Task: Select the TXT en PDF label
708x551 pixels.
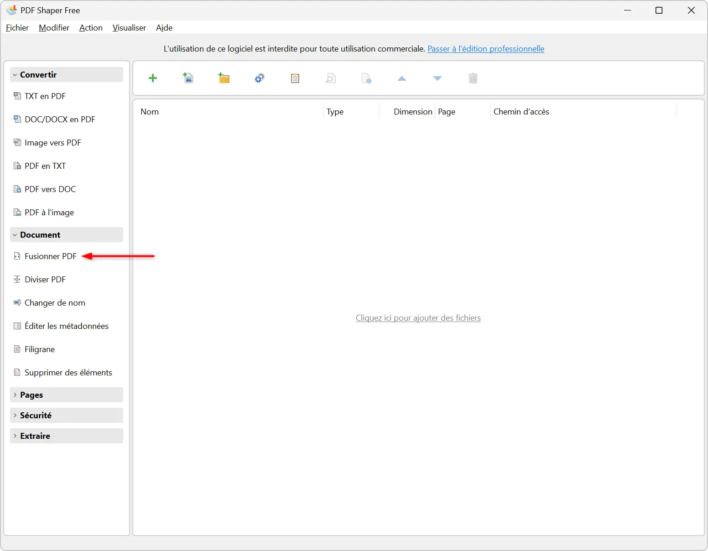Action: [x=45, y=96]
